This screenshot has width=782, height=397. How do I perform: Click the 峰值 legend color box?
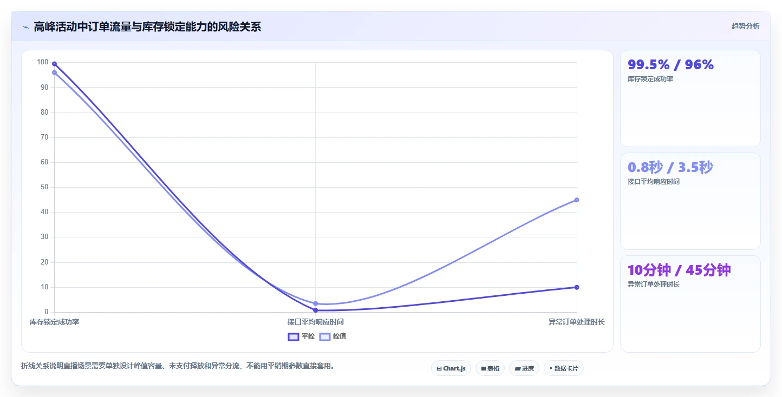324,336
